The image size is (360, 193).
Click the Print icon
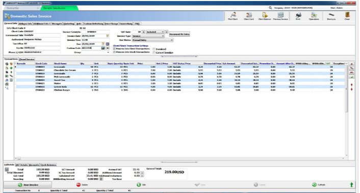point(298,16)
